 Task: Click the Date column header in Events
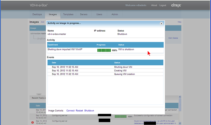pos(54,63)
